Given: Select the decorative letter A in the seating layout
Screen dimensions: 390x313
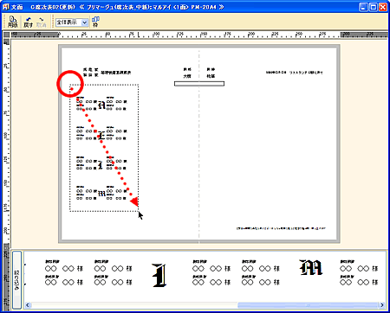Looking at the screenshot, I should tap(101, 105).
